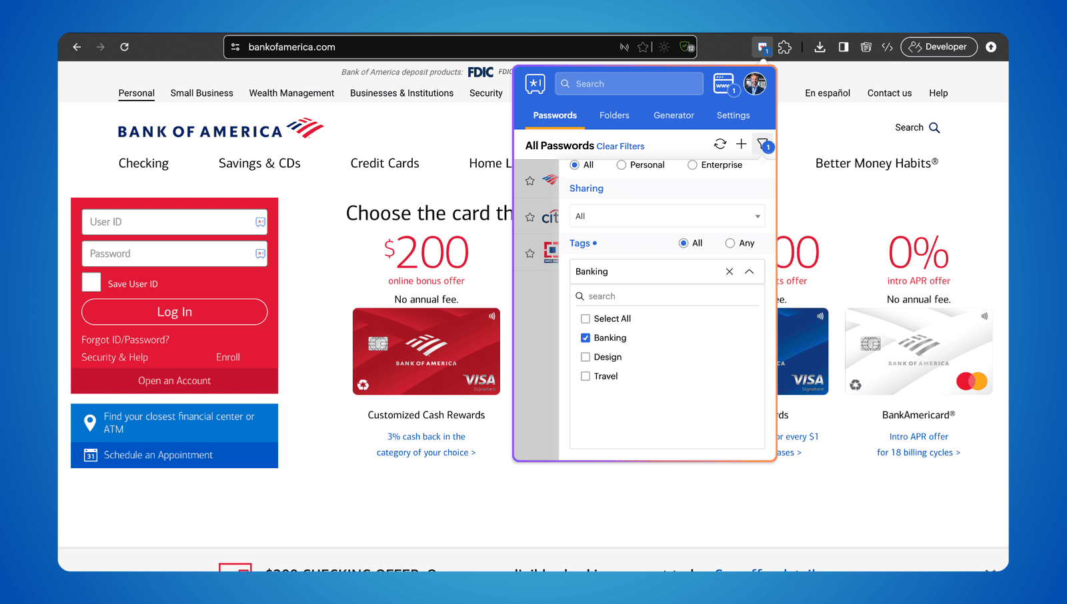
Task: Click the website Search magnifier icon
Action: [x=934, y=127]
